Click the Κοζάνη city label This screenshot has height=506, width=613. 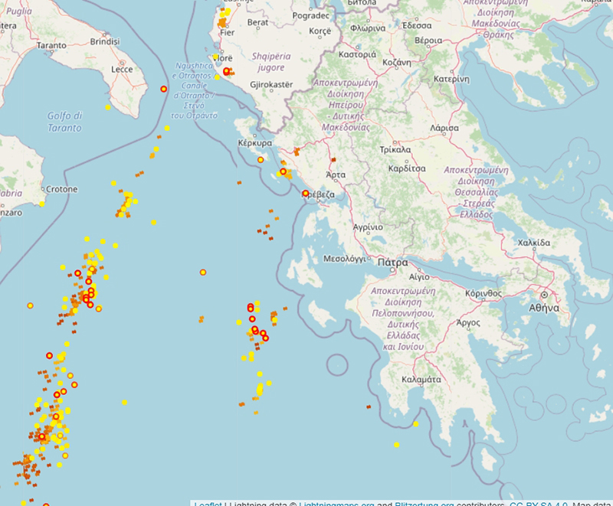(397, 62)
